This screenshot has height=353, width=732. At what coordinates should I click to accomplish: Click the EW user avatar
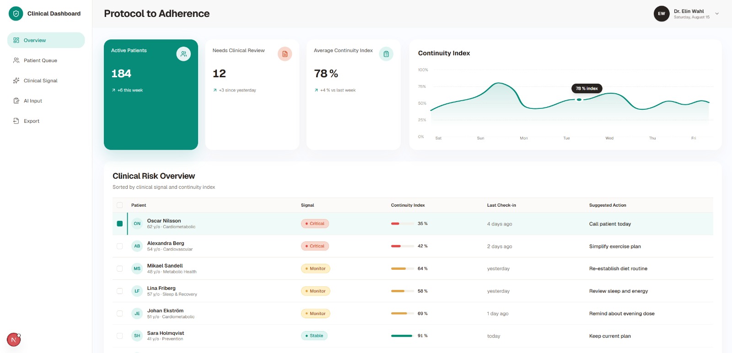662,14
